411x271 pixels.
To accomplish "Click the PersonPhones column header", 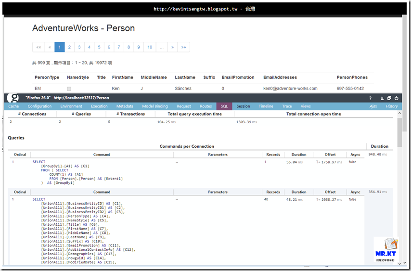I will (x=352, y=77).
